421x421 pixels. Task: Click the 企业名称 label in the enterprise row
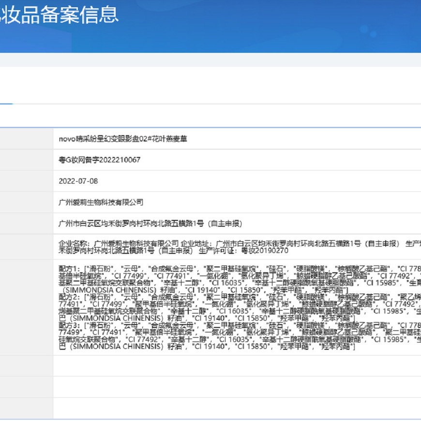click(73, 244)
